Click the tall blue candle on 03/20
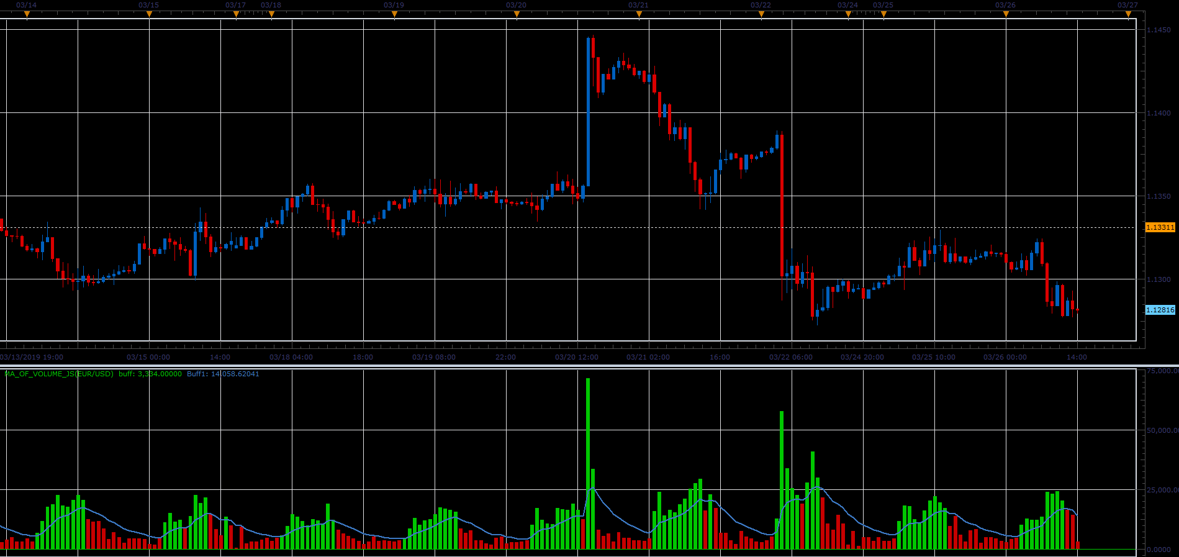 (588, 112)
